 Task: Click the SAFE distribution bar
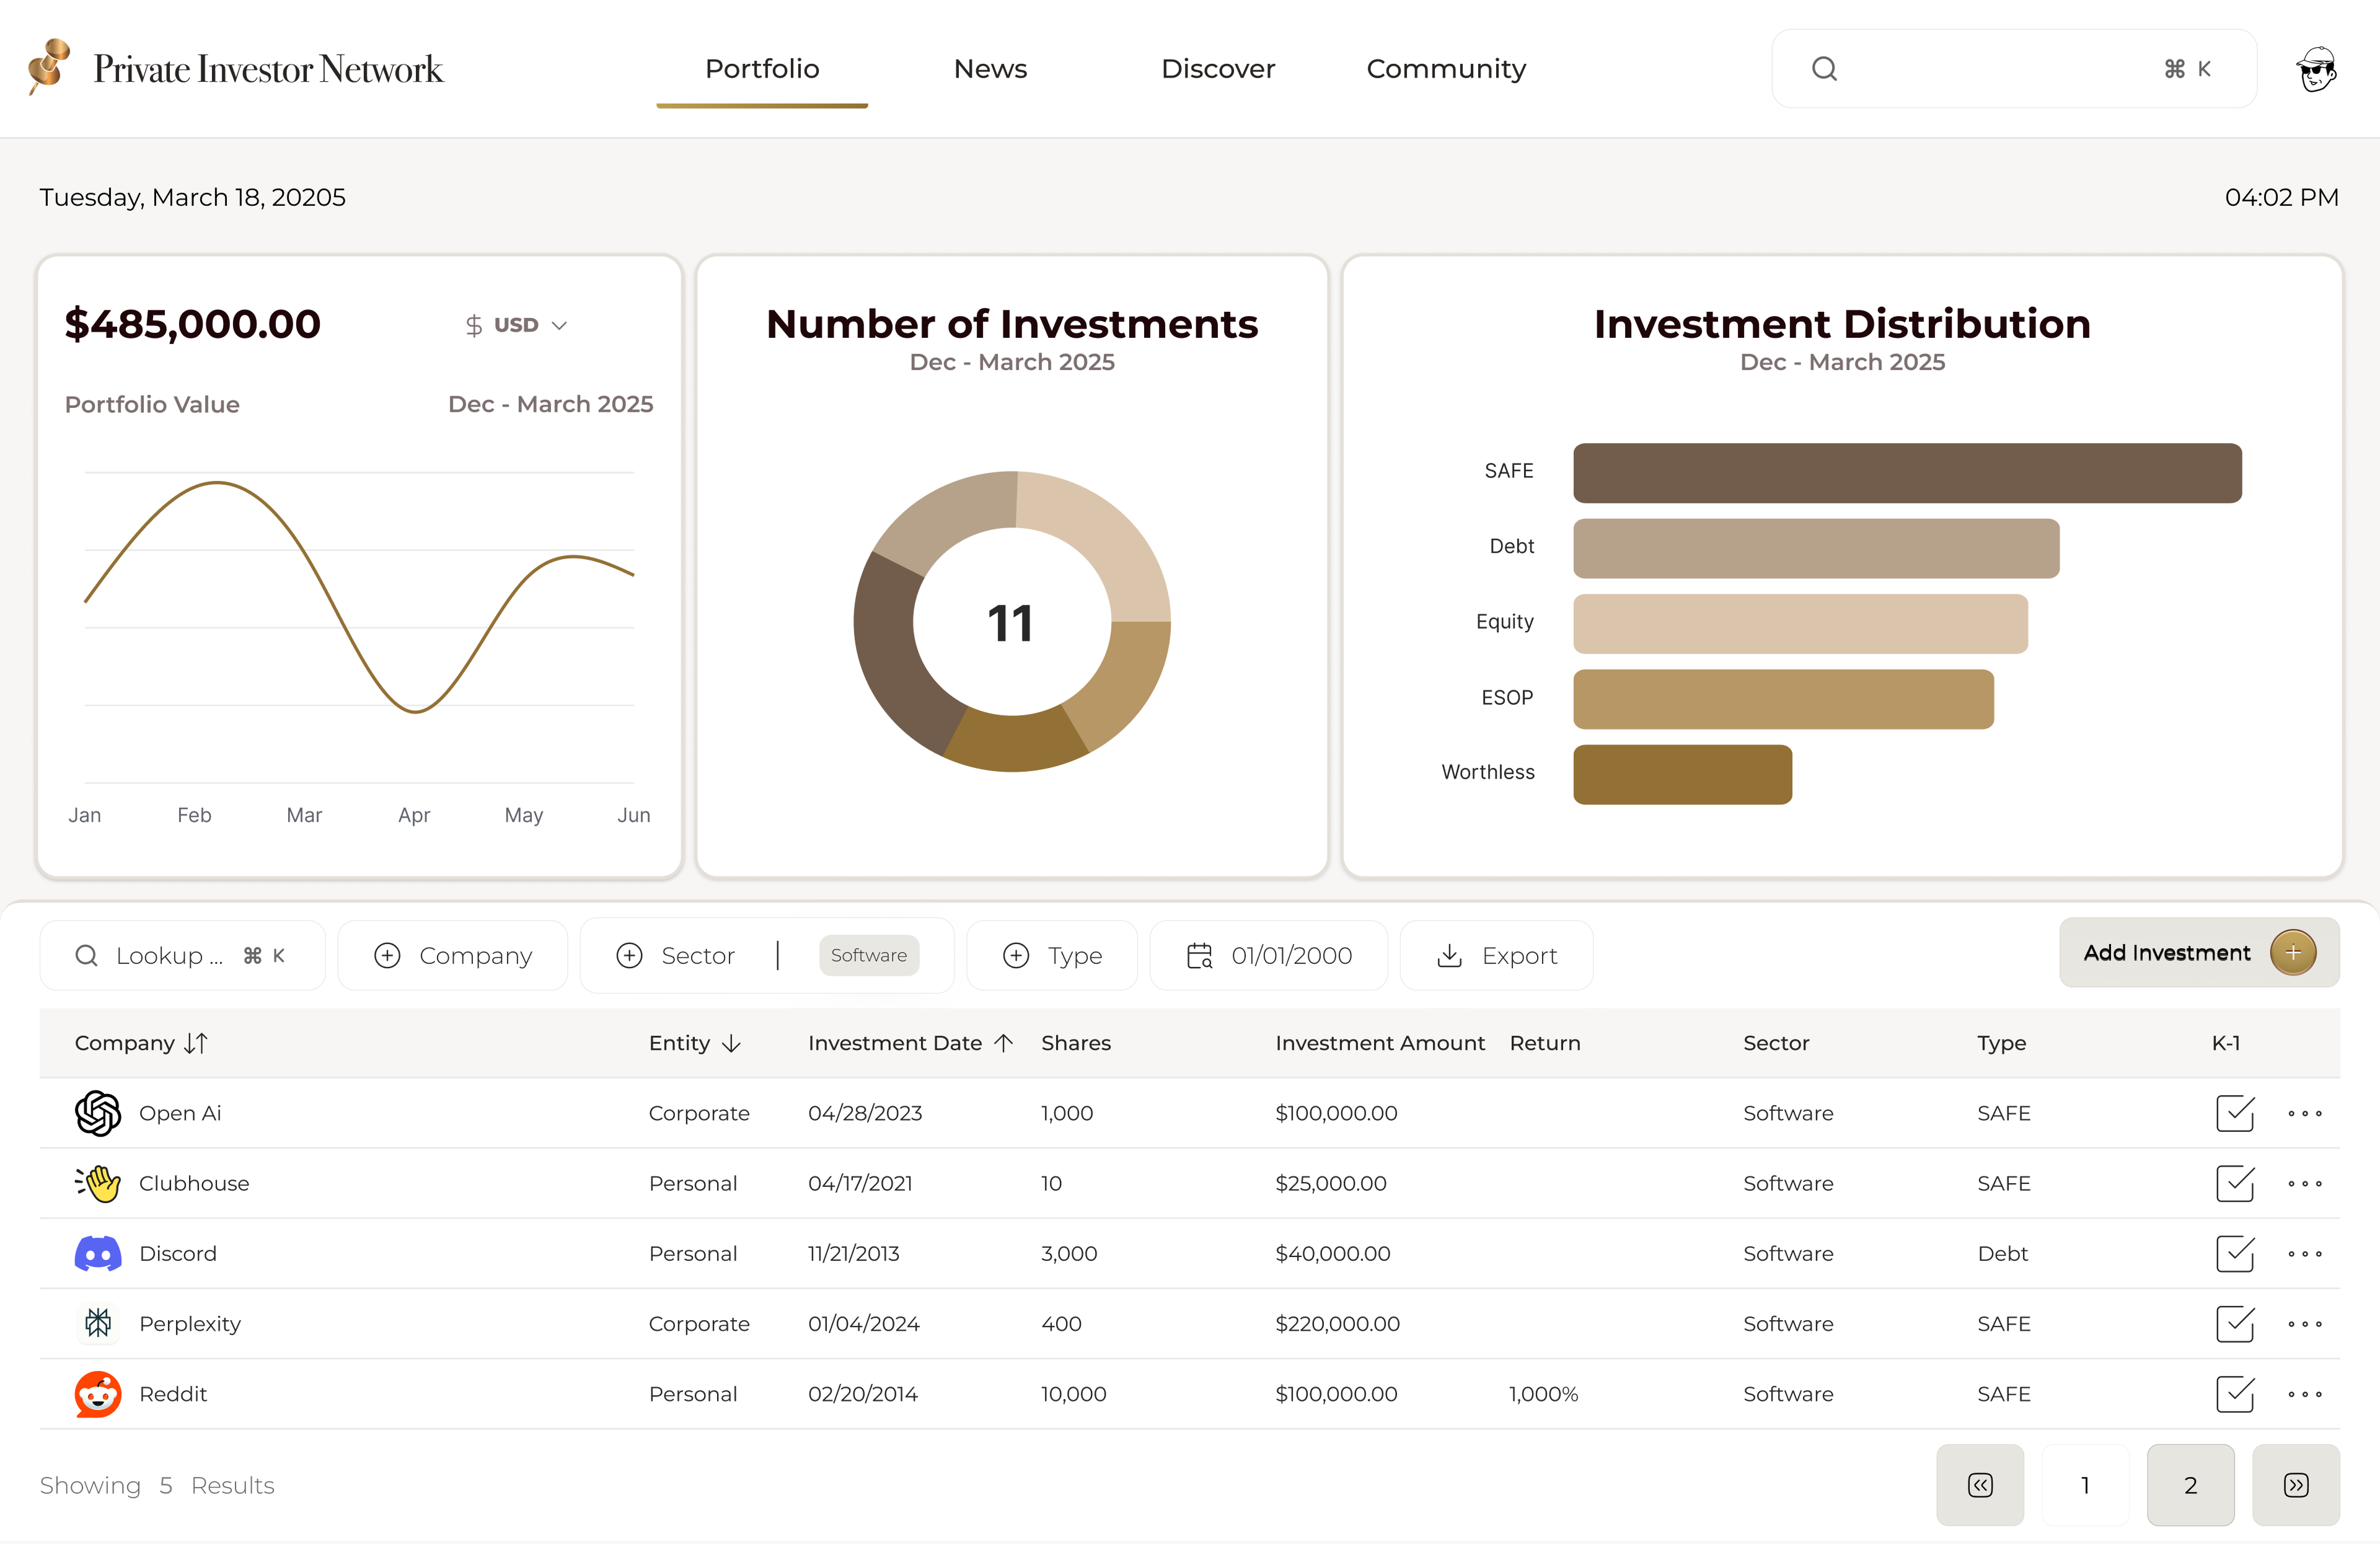1907,473
